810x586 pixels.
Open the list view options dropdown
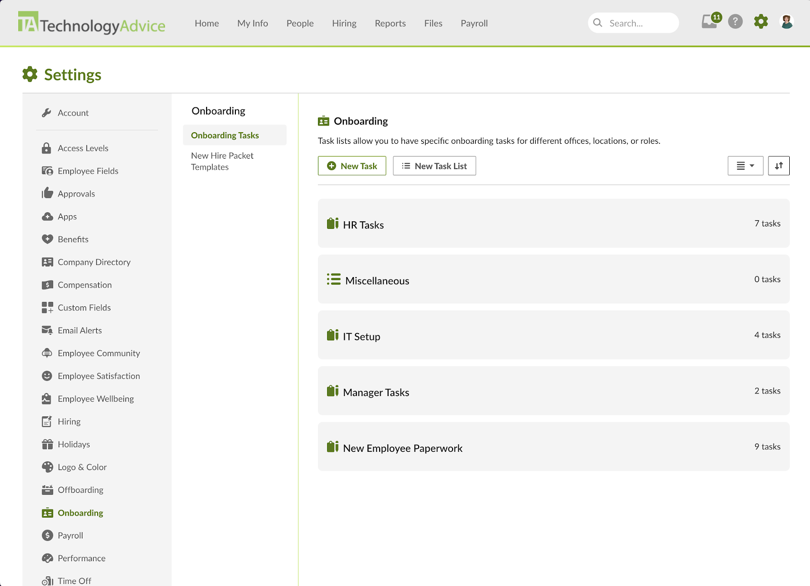[x=745, y=166]
